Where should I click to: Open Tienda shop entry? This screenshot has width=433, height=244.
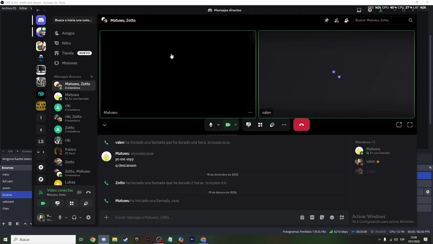[x=73, y=53]
